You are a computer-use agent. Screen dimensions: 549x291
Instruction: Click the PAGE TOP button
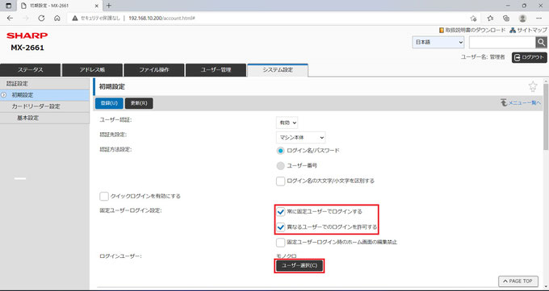[x=518, y=281]
